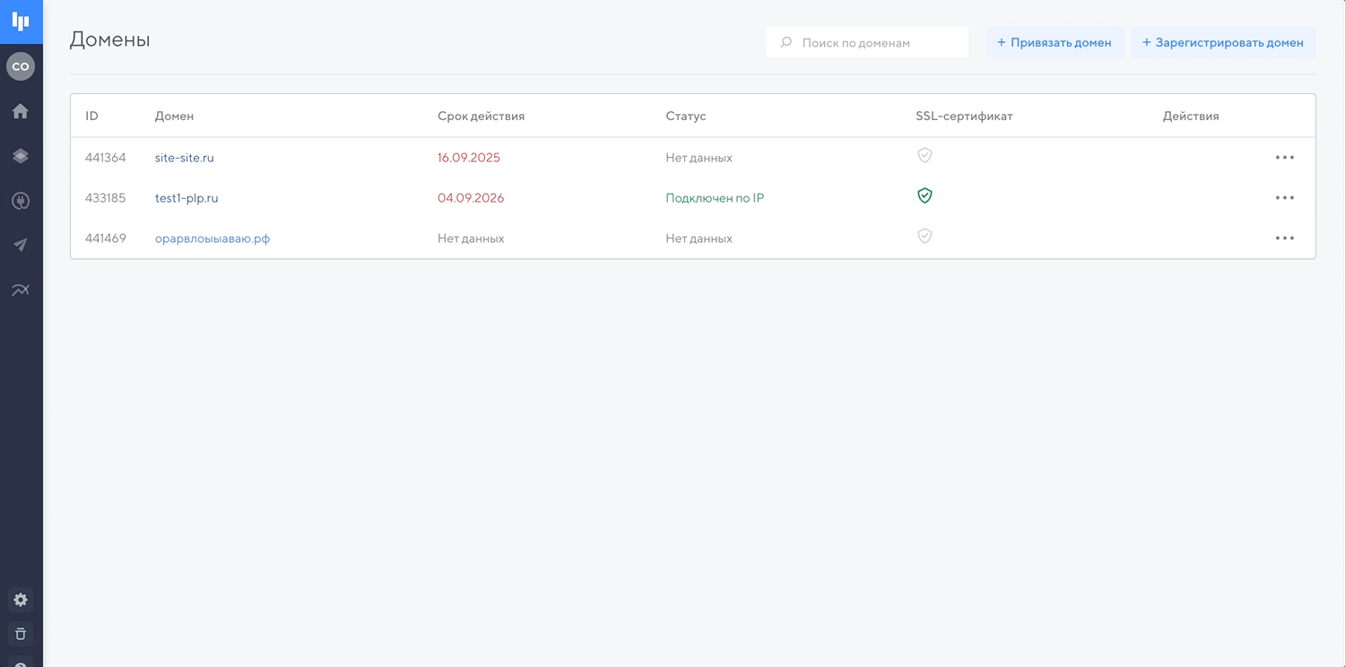1345x667 pixels.
Task: Open the plug integrations icon in sidebar
Action: pyautogui.click(x=21, y=201)
